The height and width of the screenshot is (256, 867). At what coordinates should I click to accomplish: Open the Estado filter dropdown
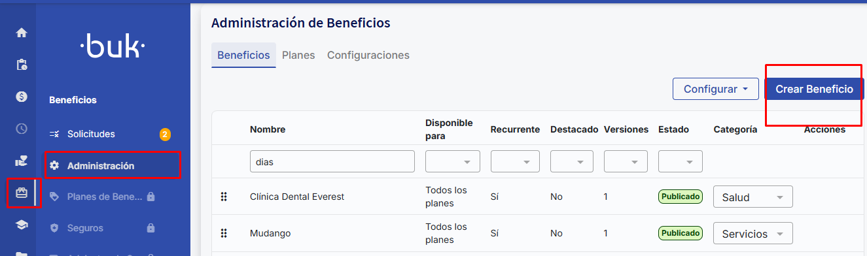[x=681, y=161]
